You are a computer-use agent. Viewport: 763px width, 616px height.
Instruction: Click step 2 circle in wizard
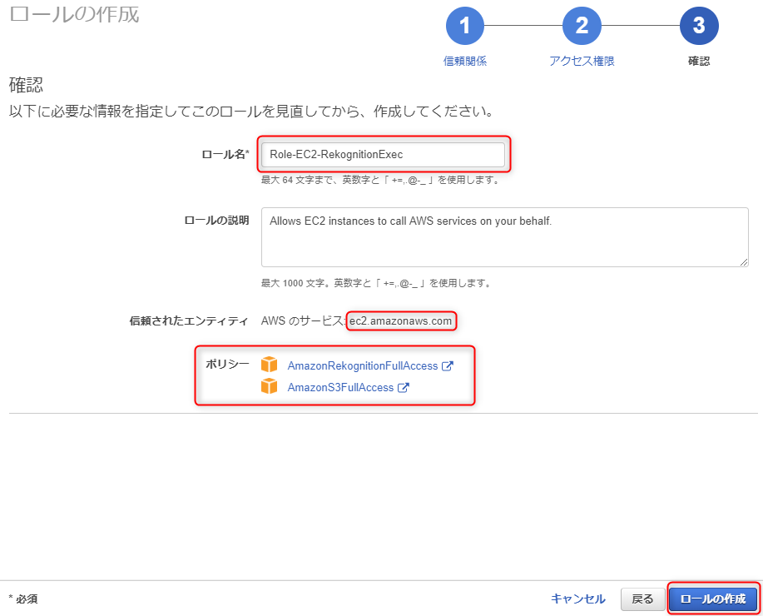(x=582, y=26)
